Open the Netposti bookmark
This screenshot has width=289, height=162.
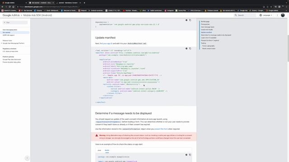click(82, 11)
